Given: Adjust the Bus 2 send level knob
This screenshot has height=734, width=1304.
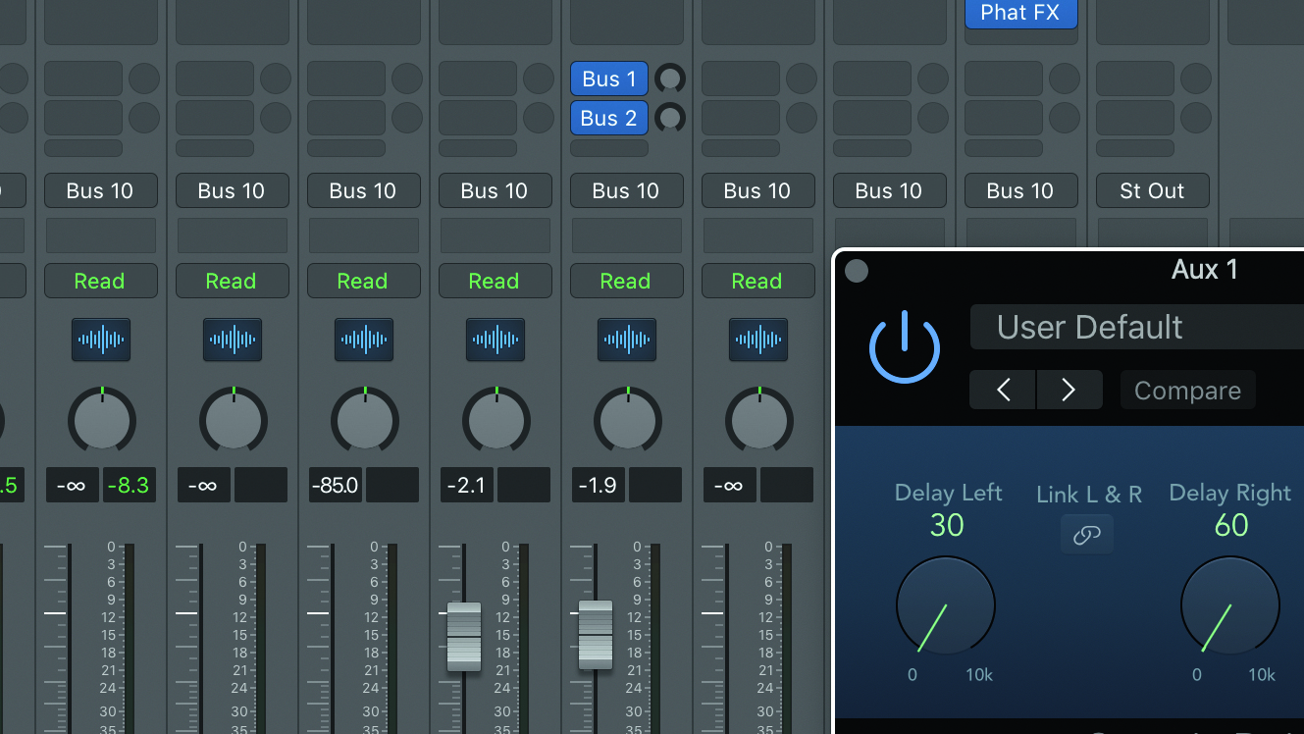Looking at the screenshot, I should pos(671,118).
